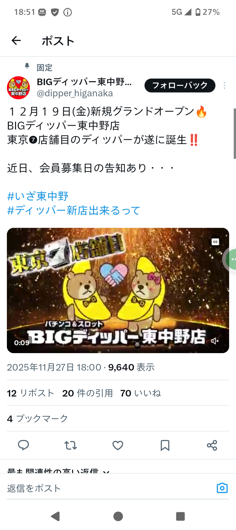Open the BIGディッパー東中野 profile avatar
236x530 pixels.
18,88
